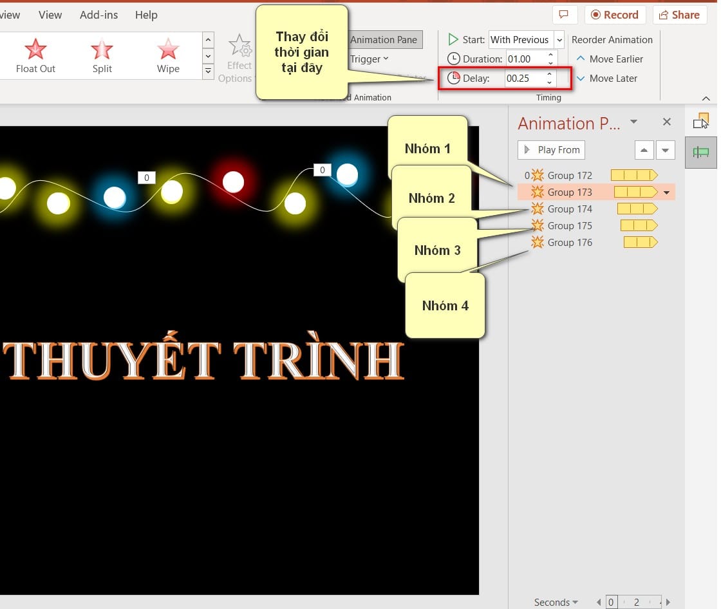
Task: Expand the animation gallery More button
Action: tap(209, 71)
